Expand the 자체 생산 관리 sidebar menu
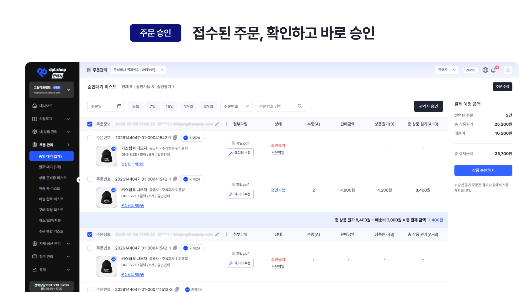Image resolution: width=519 pixels, height=292 pixels. pos(51,244)
